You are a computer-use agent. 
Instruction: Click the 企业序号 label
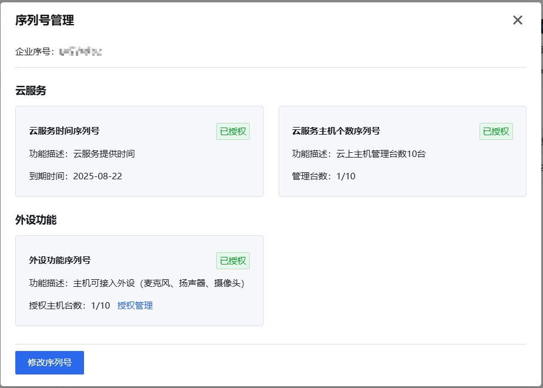pyautogui.click(x=34, y=52)
